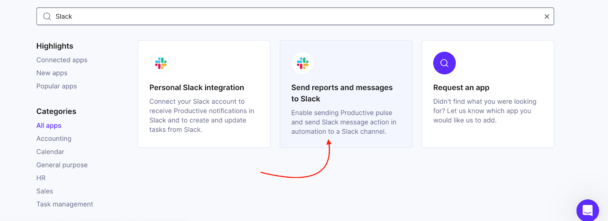
Task: Click the Slack search input field
Action: click(295, 16)
